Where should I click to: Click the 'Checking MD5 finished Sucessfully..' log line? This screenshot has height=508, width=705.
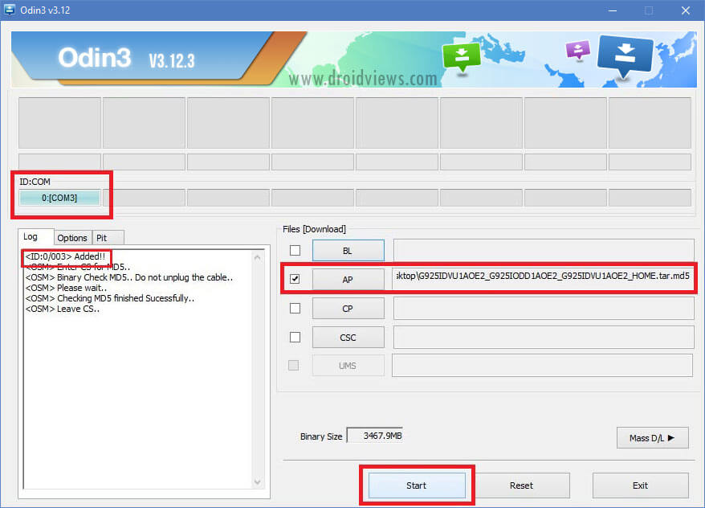point(110,298)
